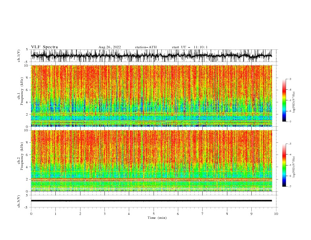Screen dimensions: 311x240
Task: Click the ch.1 PSD color scale bar
Action: (x=284, y=100)
